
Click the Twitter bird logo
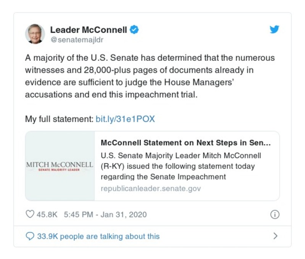[x=274, y=30]
